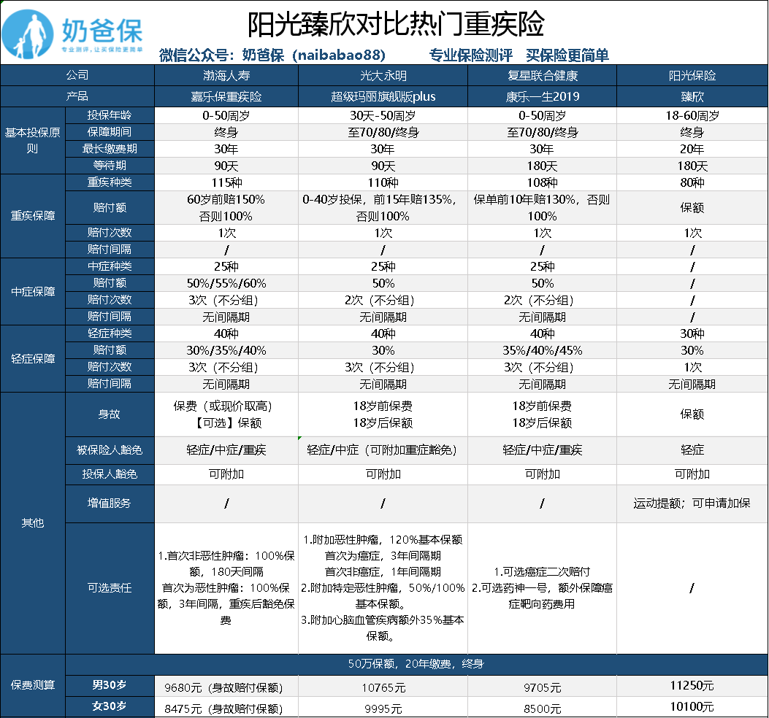Screen dimensions: 769x718
Task: Select the 重疾保障 section label
Action: (x=33, y=216)
